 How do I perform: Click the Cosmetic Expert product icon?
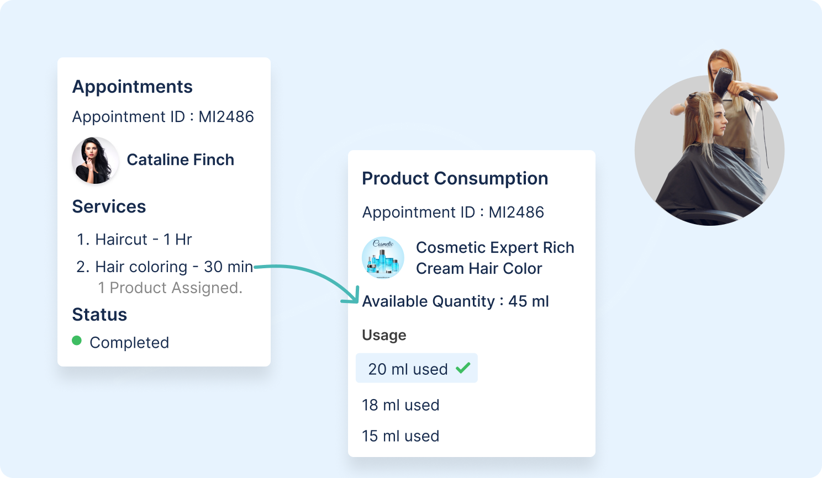pyautogui.click(x=383, y=258)
